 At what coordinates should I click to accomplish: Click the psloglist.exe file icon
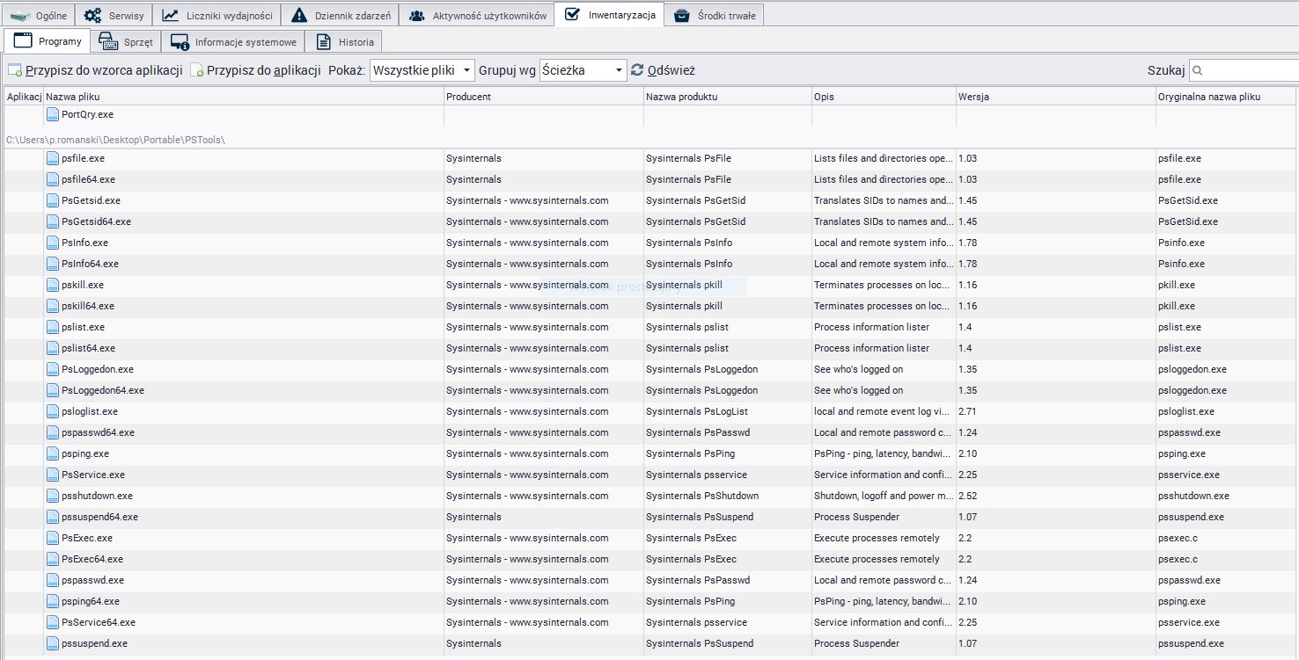(53, 412)
